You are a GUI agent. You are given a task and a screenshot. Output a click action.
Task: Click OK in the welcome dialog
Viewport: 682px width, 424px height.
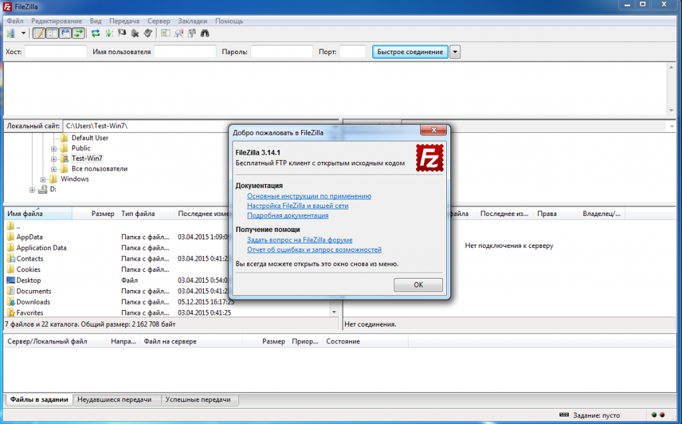(418, 285)
